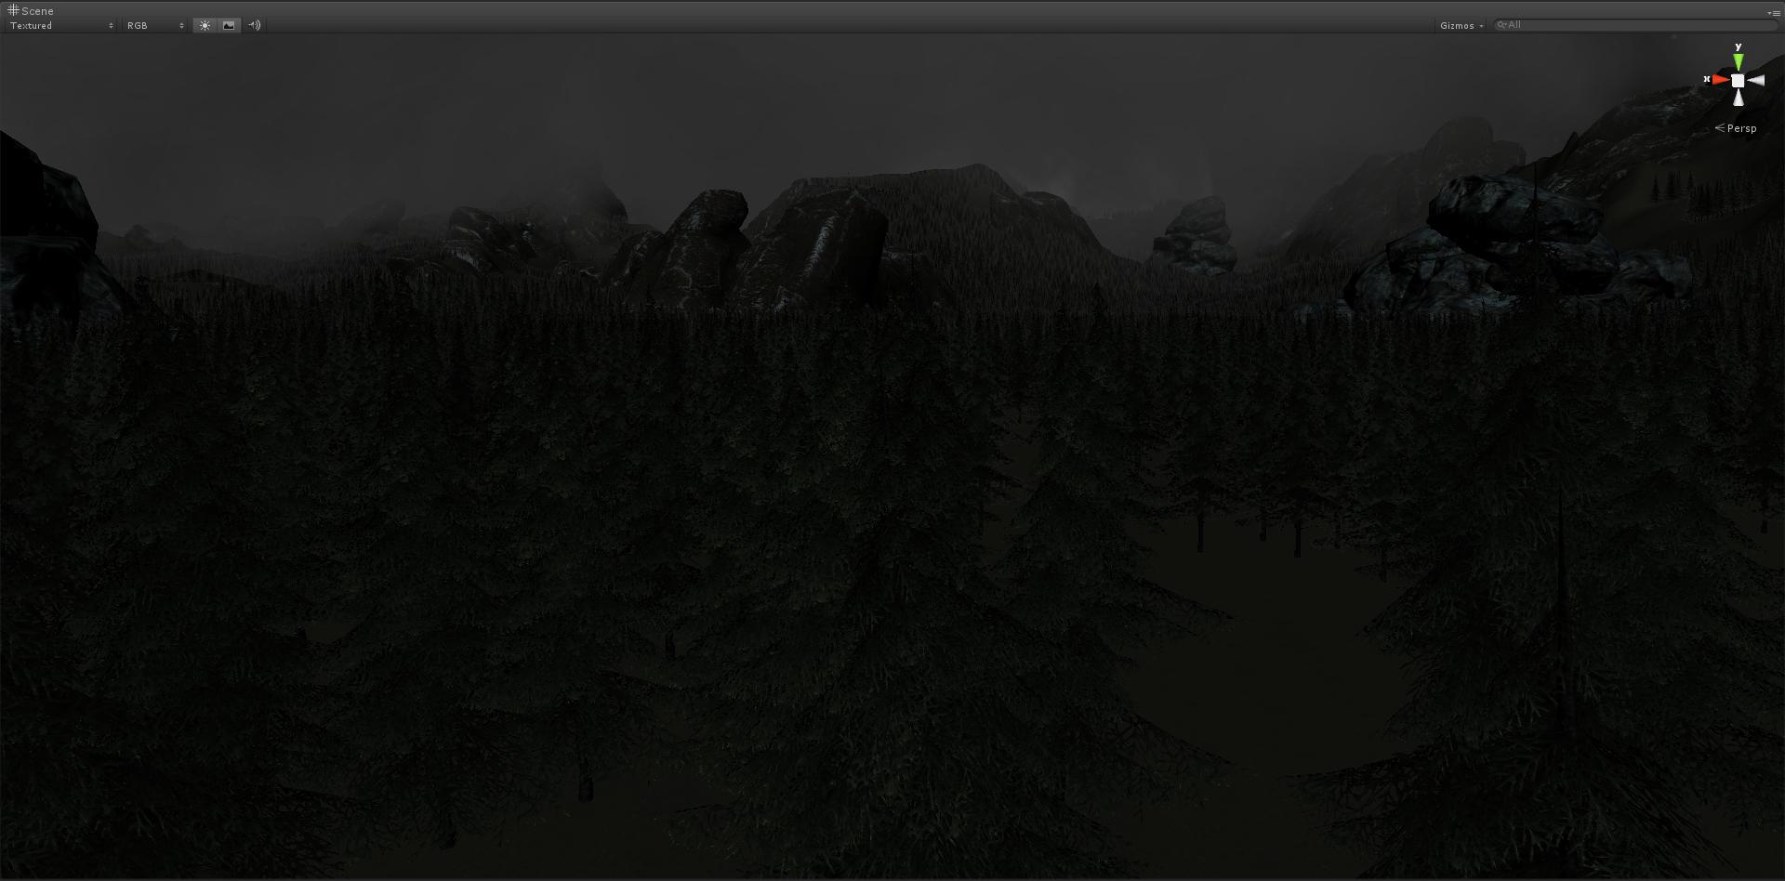Toggle scene lighting with the sun icon
The image size is (1785, 881).
point(205,25)
